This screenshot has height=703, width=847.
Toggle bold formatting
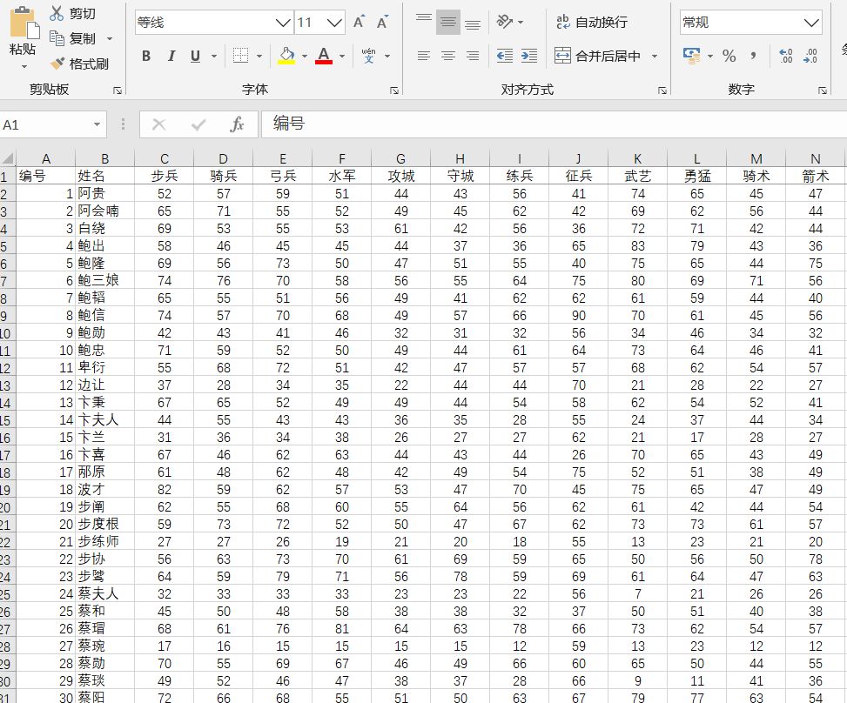pos(146,56)
